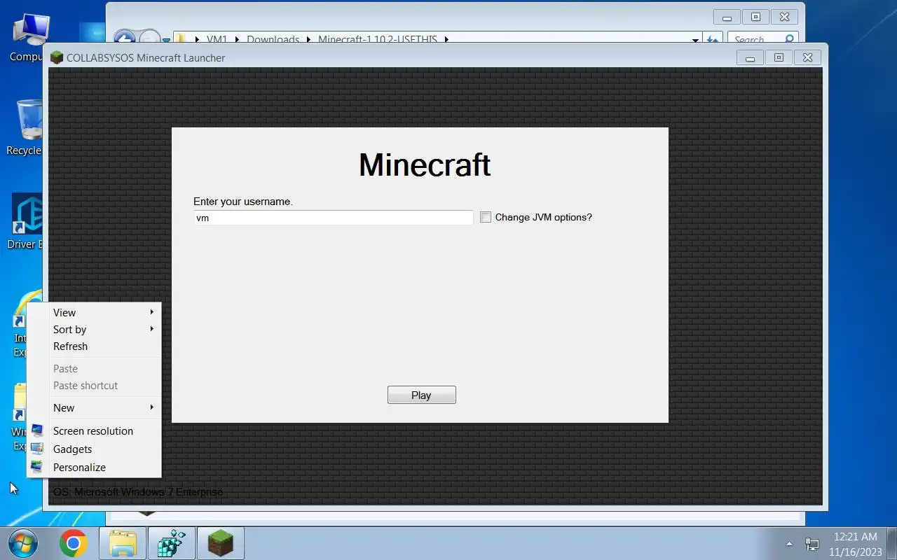Maximize the Minecraft Launcher window

point(779,58)
